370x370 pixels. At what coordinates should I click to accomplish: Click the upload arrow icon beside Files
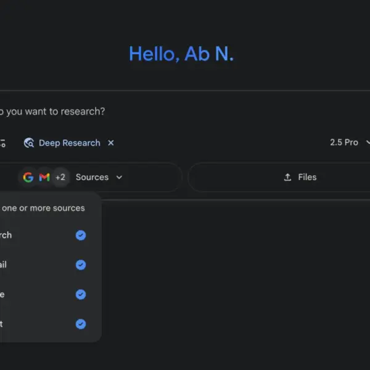click(x=287, y=178)
